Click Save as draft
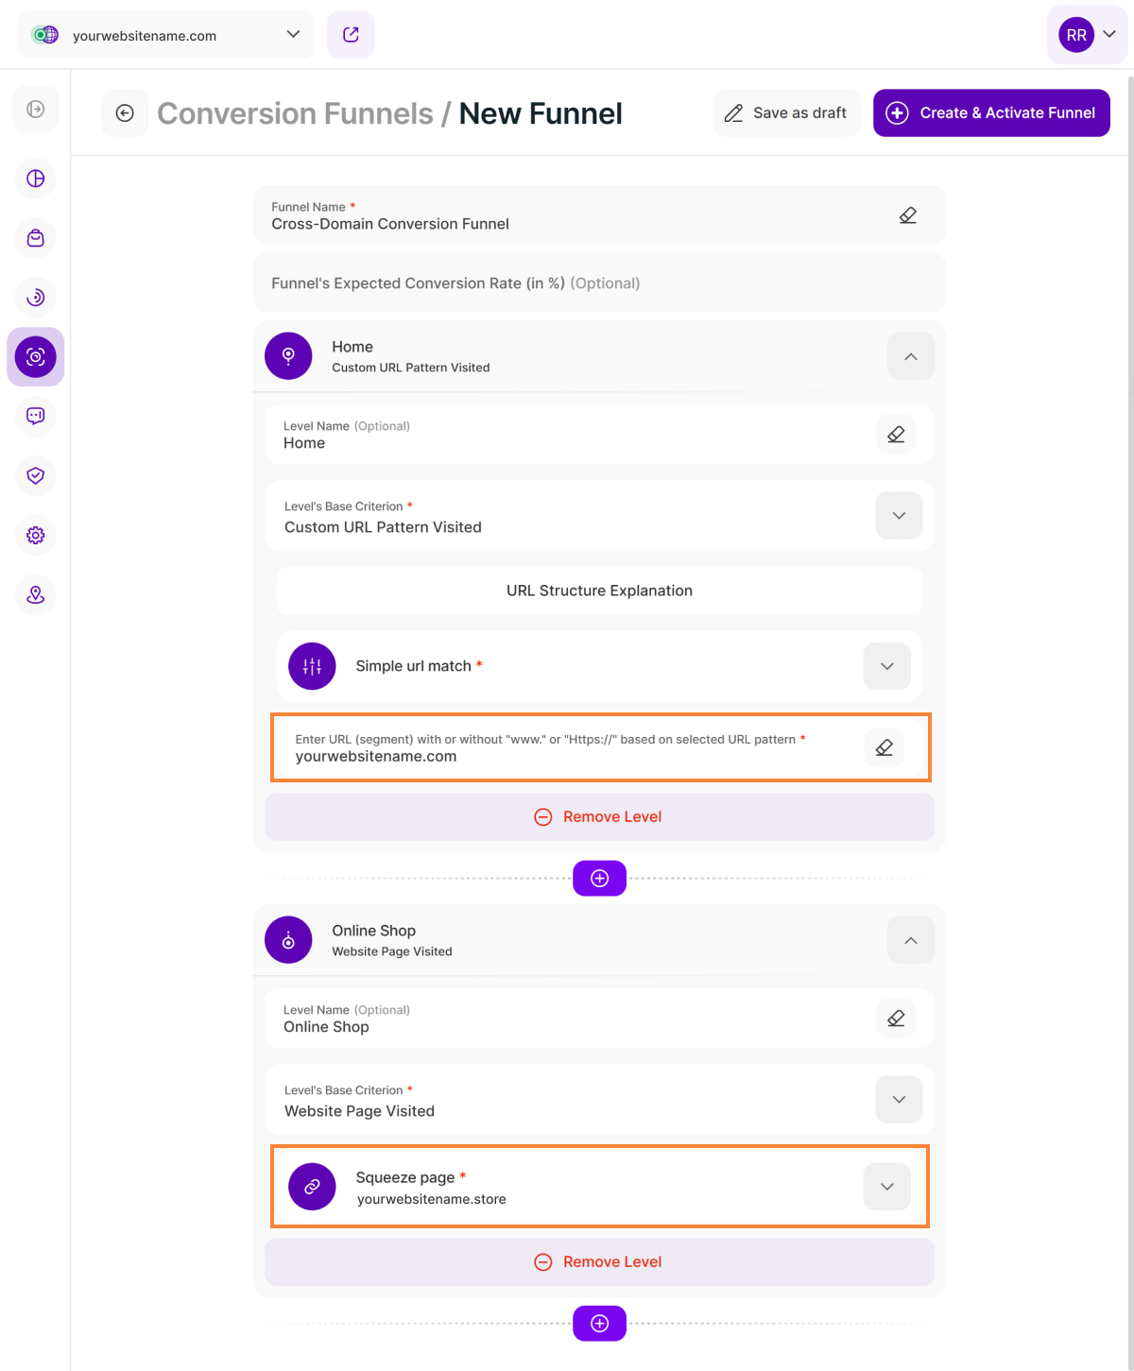The image size is (1134, 1371). click(x=786, y=112)
